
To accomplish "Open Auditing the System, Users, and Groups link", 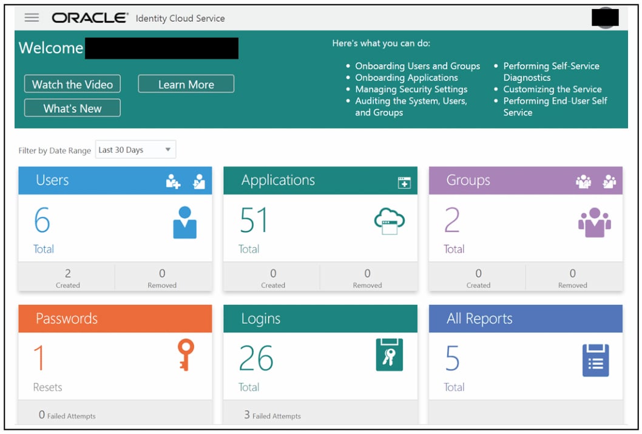I will [411, 106].
